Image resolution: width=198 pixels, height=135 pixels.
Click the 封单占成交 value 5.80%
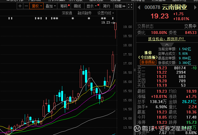click(x=183, y=54)
